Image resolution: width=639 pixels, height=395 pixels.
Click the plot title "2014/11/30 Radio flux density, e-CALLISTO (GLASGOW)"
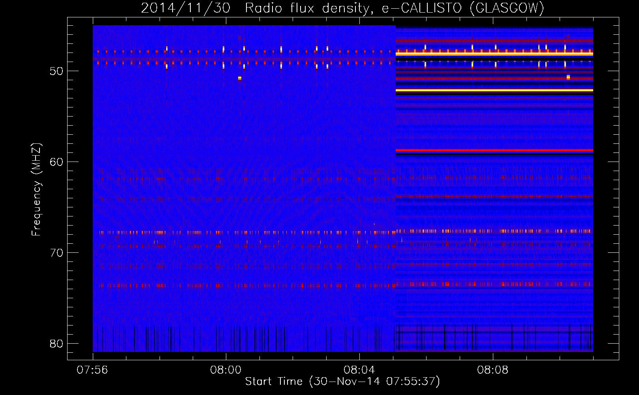(342, 8)
